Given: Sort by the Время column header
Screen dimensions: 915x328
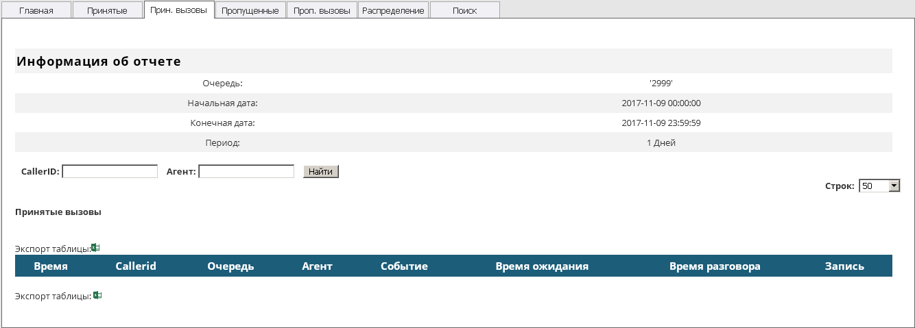Looking at the screenshot, I should tap(51, 266).
